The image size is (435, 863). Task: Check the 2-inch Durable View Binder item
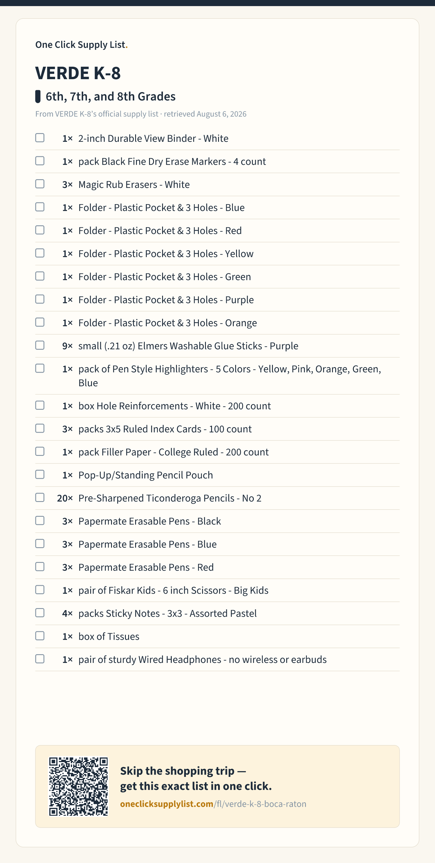point(40,138)
